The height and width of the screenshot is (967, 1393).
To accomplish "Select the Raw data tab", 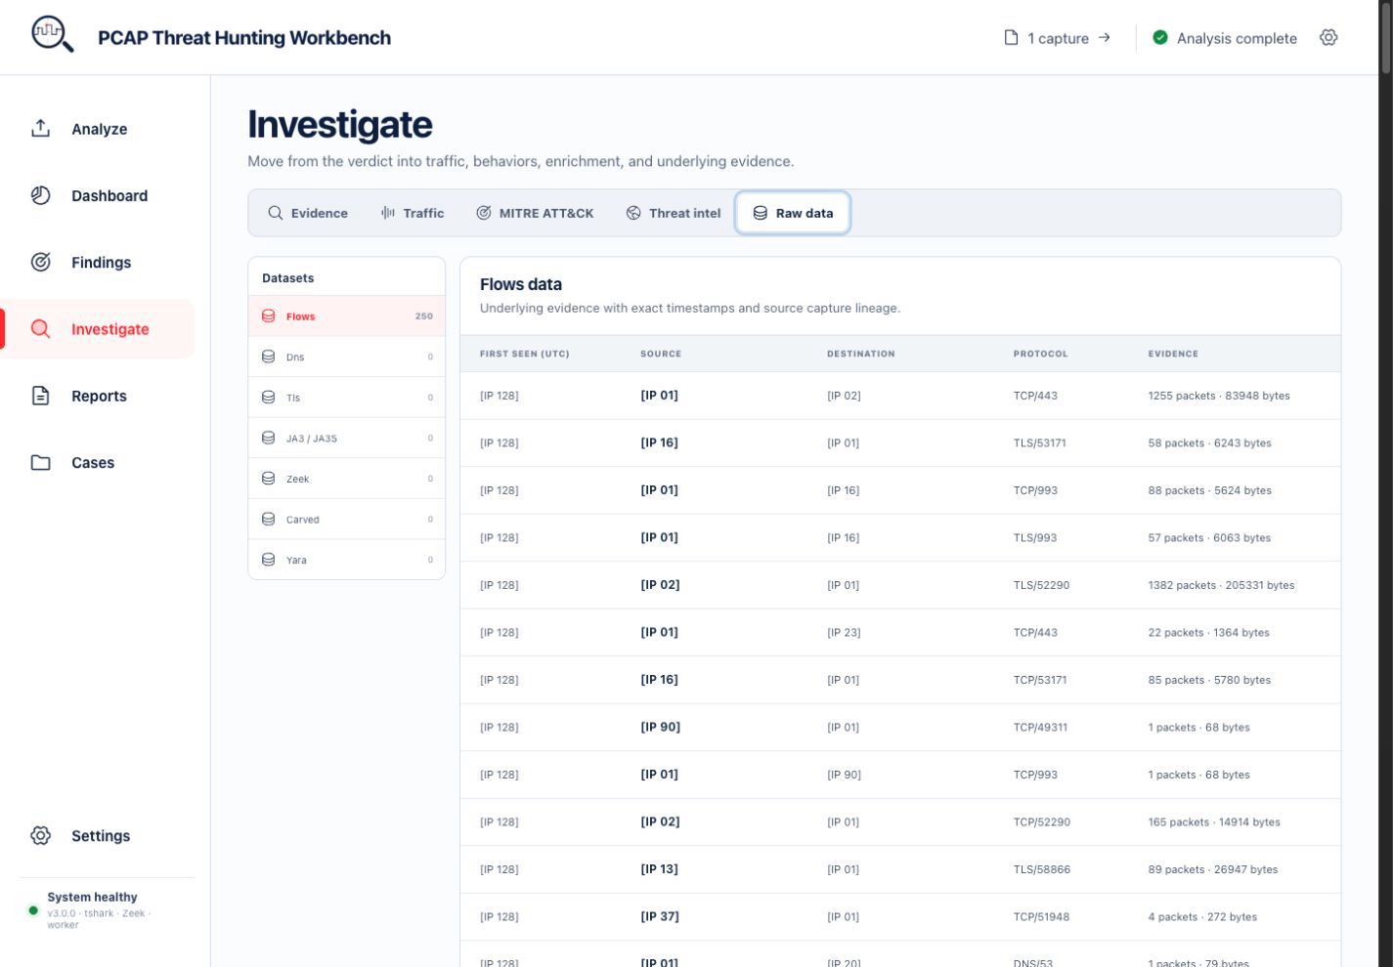I will 793,213.
